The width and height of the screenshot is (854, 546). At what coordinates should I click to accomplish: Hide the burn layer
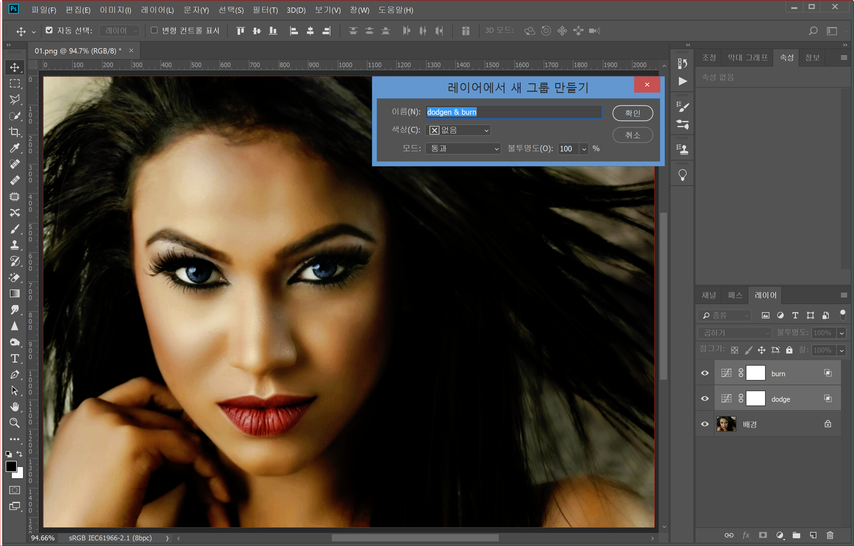705,373
